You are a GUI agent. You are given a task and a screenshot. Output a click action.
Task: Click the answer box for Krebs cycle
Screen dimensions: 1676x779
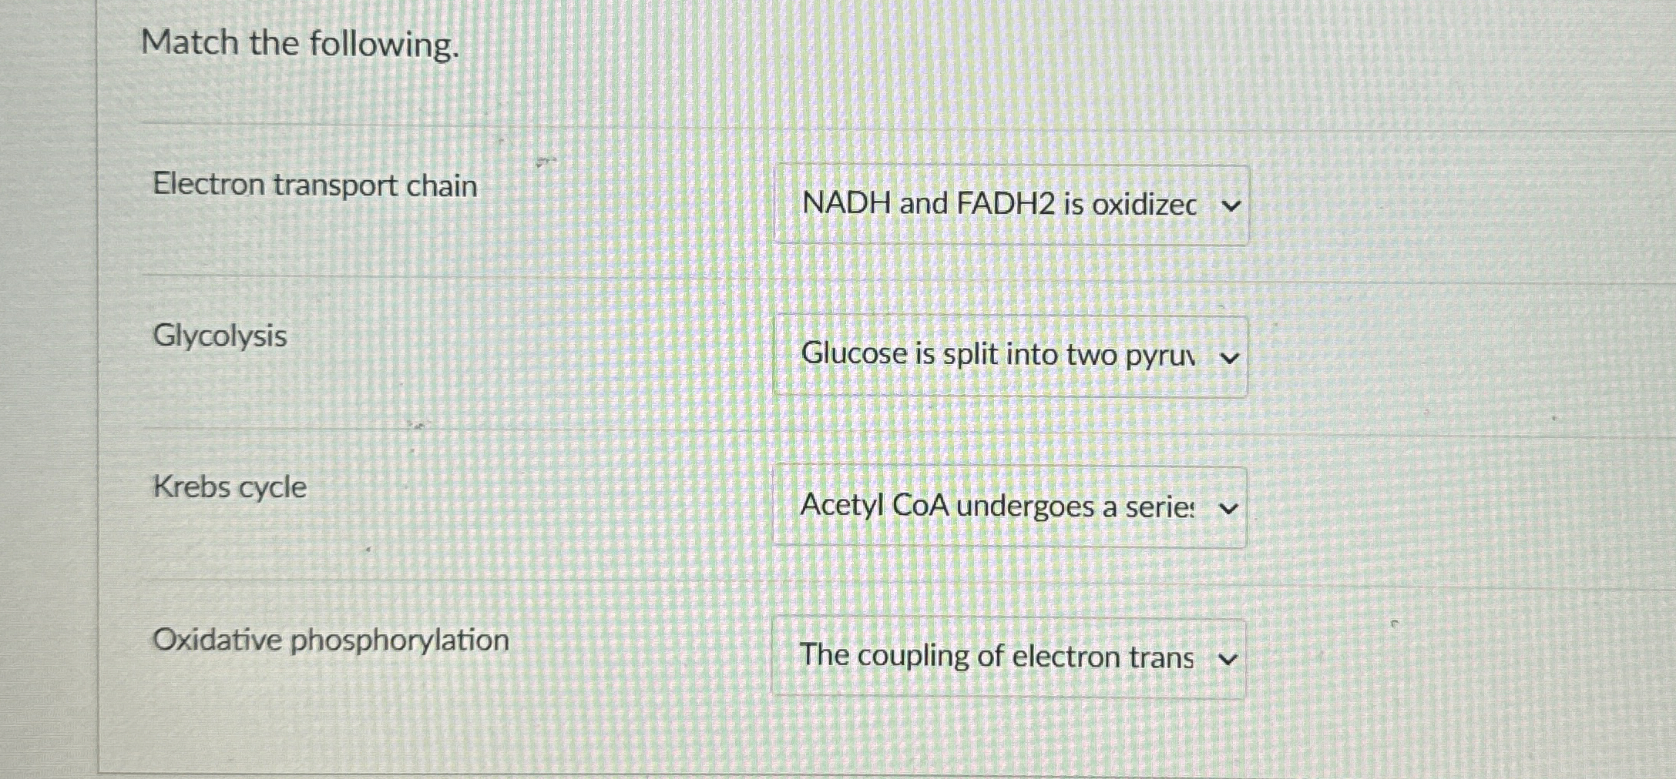tap(1009, 506)
